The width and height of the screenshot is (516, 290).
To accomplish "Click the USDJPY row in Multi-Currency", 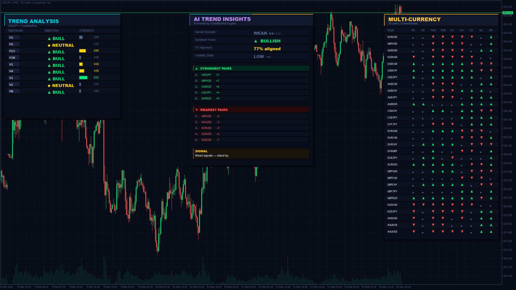I will coord(392,77).
